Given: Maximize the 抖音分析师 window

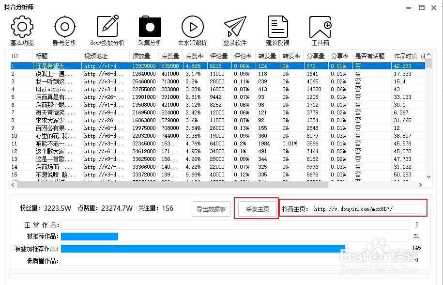Looking at the screenshot, I should click(422, 8).
